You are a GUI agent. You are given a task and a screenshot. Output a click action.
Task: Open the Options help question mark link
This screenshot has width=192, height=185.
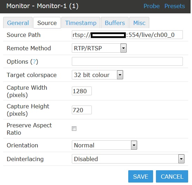point(34,62)
